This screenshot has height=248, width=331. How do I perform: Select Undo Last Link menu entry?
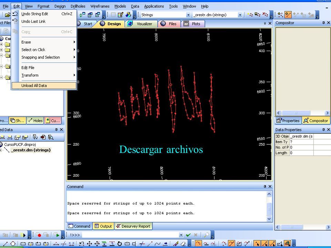click(x=44, y=21)
